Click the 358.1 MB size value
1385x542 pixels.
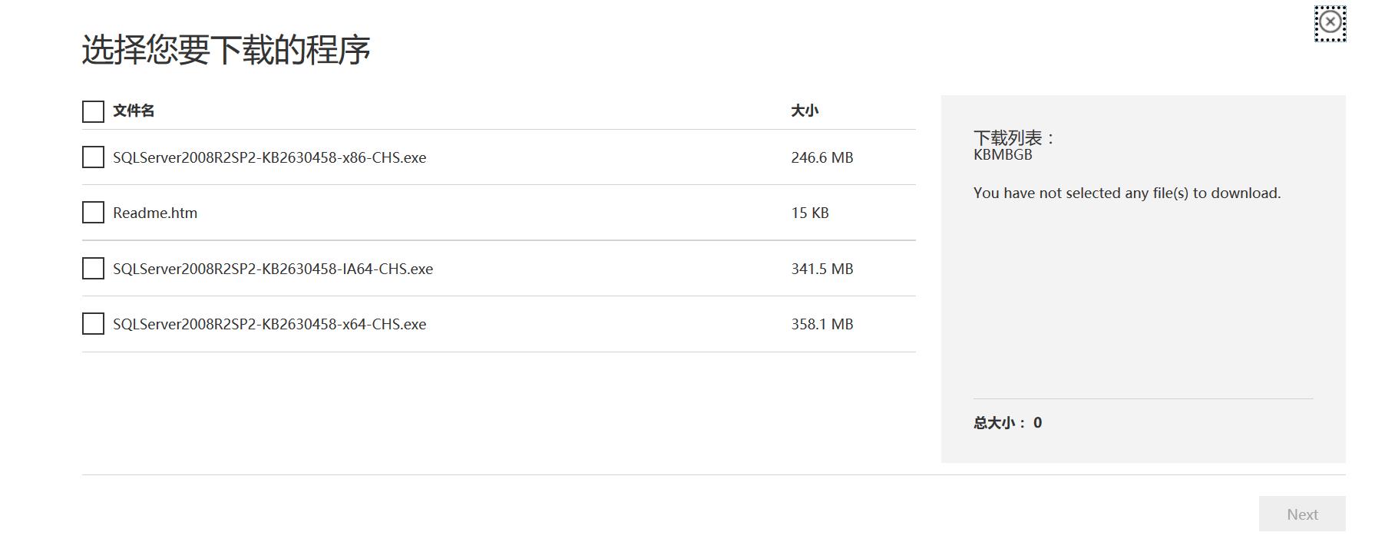point(822,324)
